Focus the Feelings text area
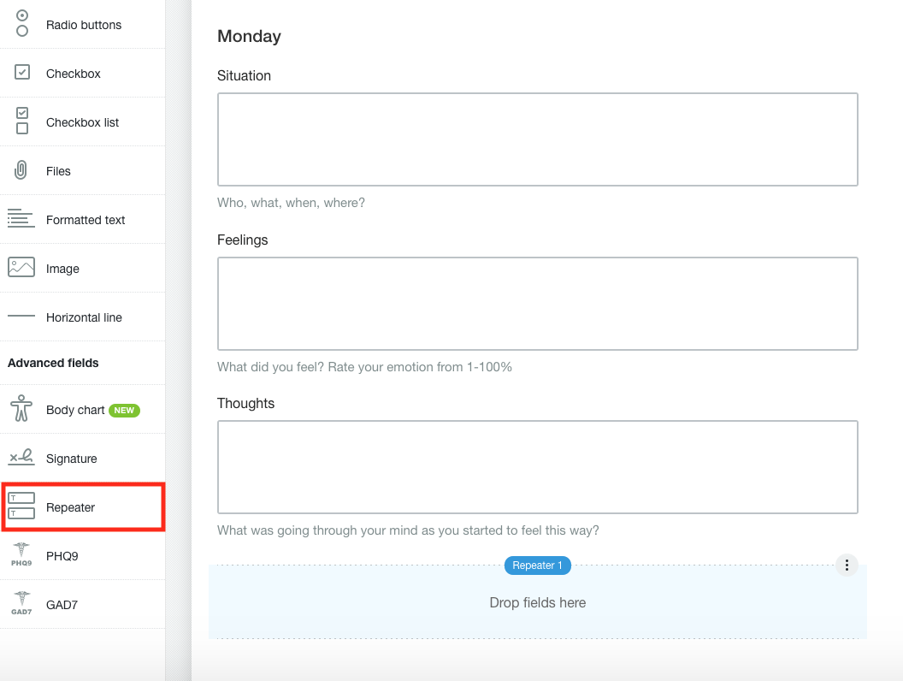This screenshot has height=681, width=903. pyautogui.click(x=537, y=303)
